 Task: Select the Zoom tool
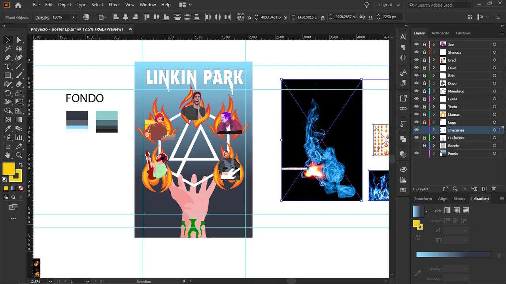[19, 155]
